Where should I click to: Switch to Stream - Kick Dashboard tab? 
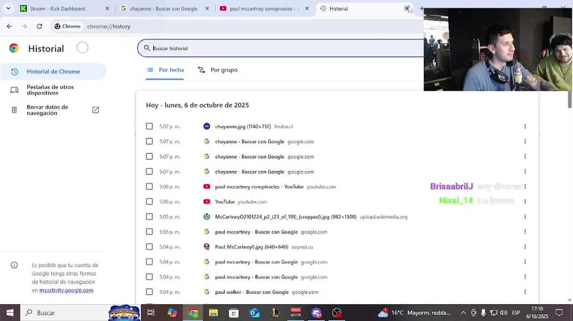coord(57,8)
